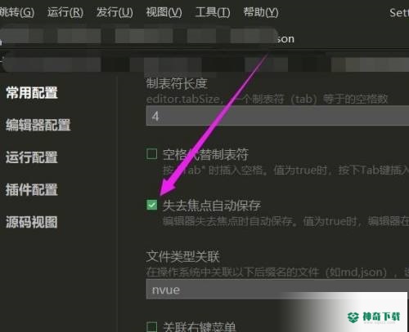Open the 视图(V) menu

point(164,12)
